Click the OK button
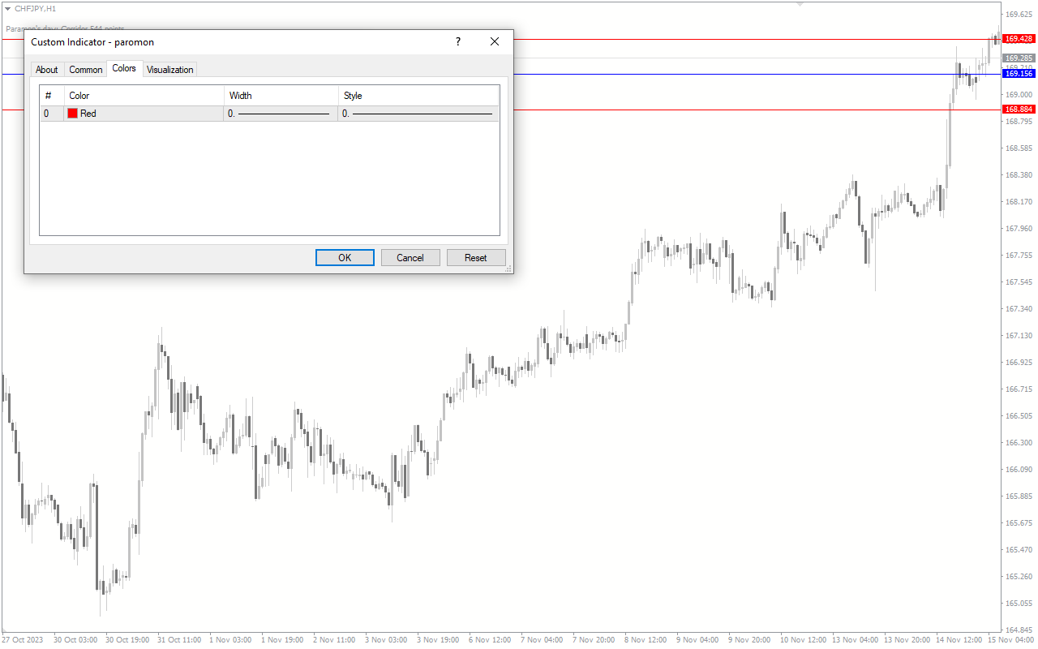Viewport: 1038px width, 649px height. (345, 257)
